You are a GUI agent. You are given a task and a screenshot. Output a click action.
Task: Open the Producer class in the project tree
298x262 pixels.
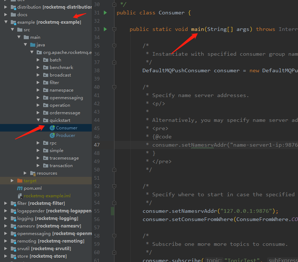66,135
